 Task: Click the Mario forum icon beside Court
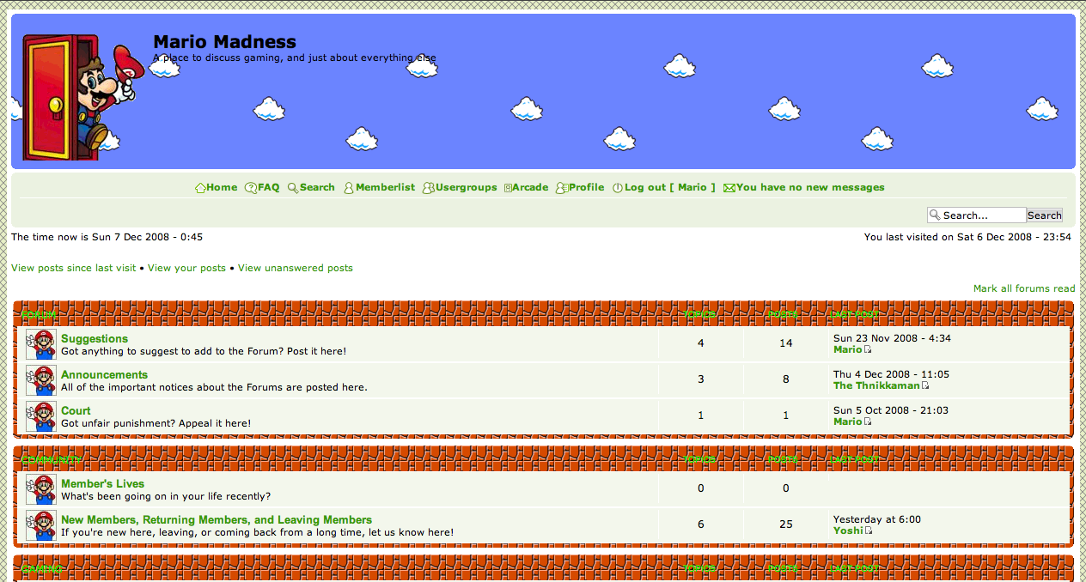point(41,416)
